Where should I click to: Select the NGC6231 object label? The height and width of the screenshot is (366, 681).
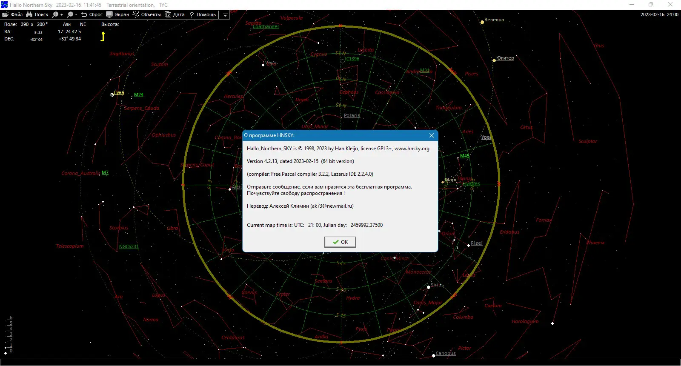129,246
